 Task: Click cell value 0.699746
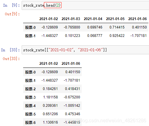coord(95,27)
